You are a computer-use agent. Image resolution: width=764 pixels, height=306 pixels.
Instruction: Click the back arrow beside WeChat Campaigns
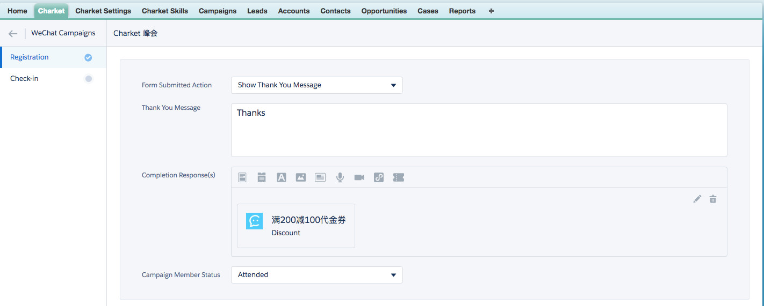13,33
